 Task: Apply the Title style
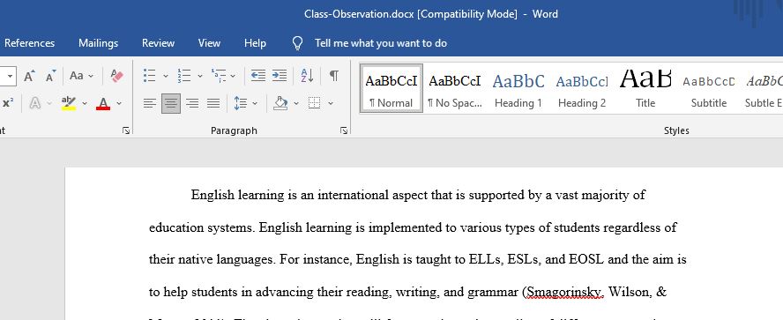645,88
